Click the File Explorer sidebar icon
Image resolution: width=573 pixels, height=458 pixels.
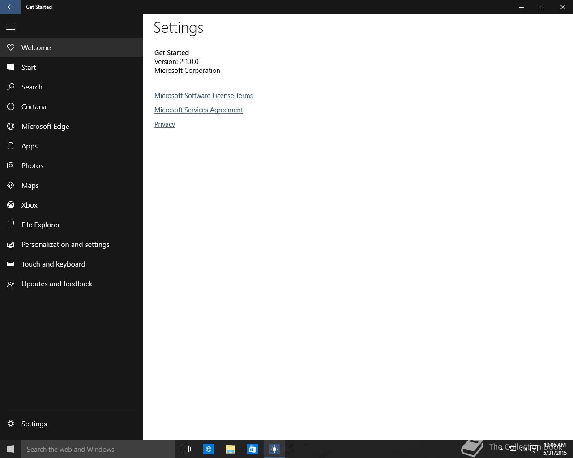tap(11, 225)
